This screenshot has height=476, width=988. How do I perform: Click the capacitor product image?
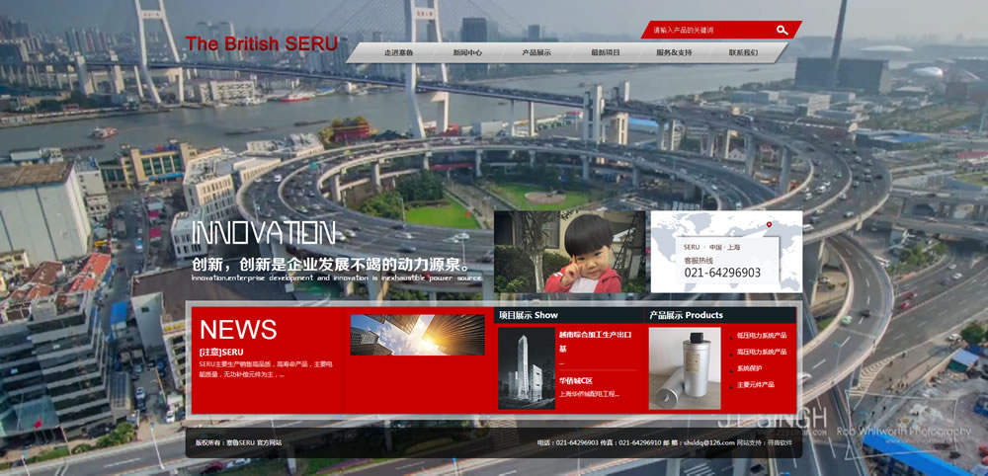coord(685,368)
